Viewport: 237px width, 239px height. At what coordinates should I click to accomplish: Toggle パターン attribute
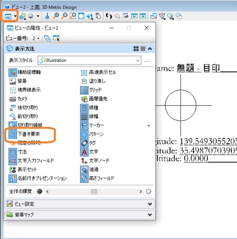tap(92, 134)
